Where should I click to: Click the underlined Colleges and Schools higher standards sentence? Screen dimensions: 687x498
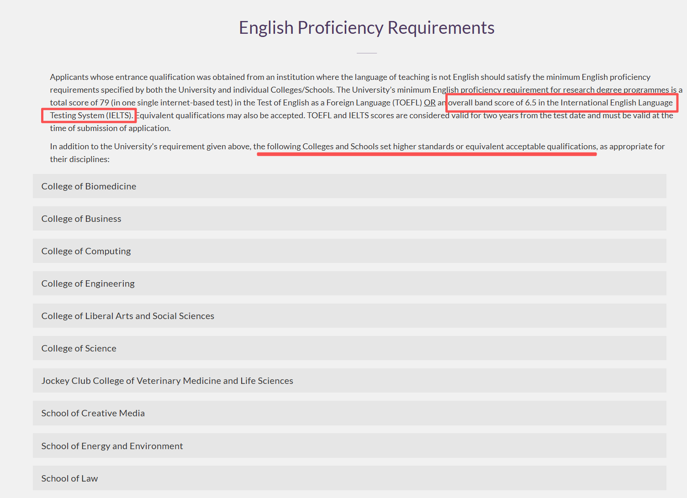425,147
